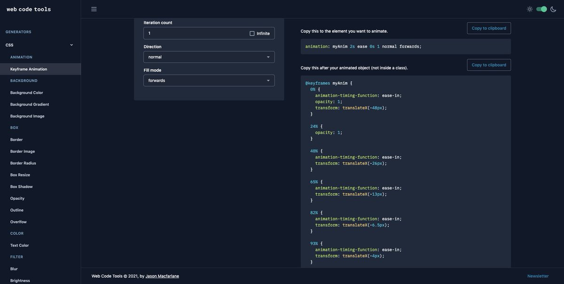
Task: Open the Blur filter generator
Action: [14, 269]
